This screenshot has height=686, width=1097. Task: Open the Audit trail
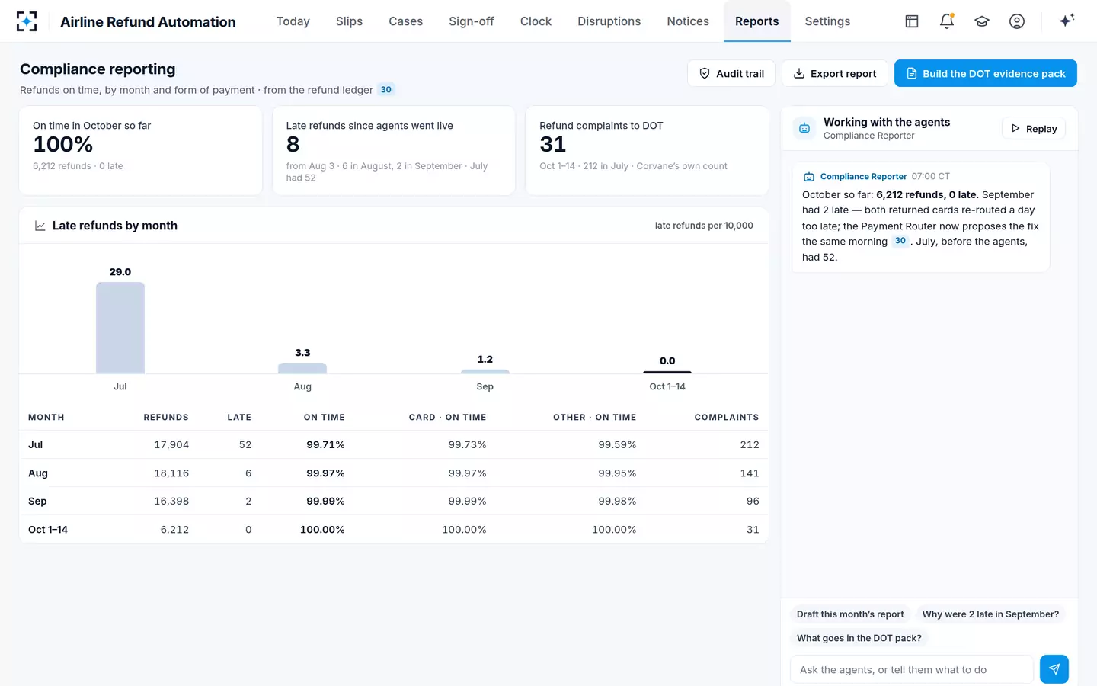coord(731,73)
